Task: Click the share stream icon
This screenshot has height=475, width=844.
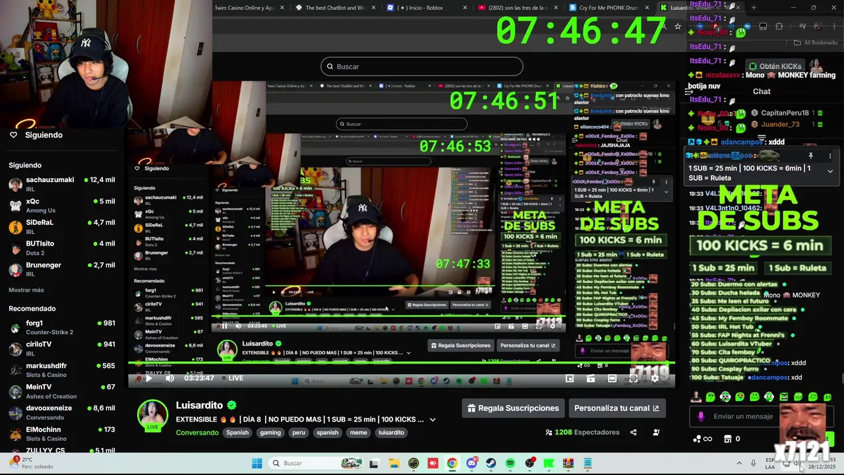Action: (634, 433)
